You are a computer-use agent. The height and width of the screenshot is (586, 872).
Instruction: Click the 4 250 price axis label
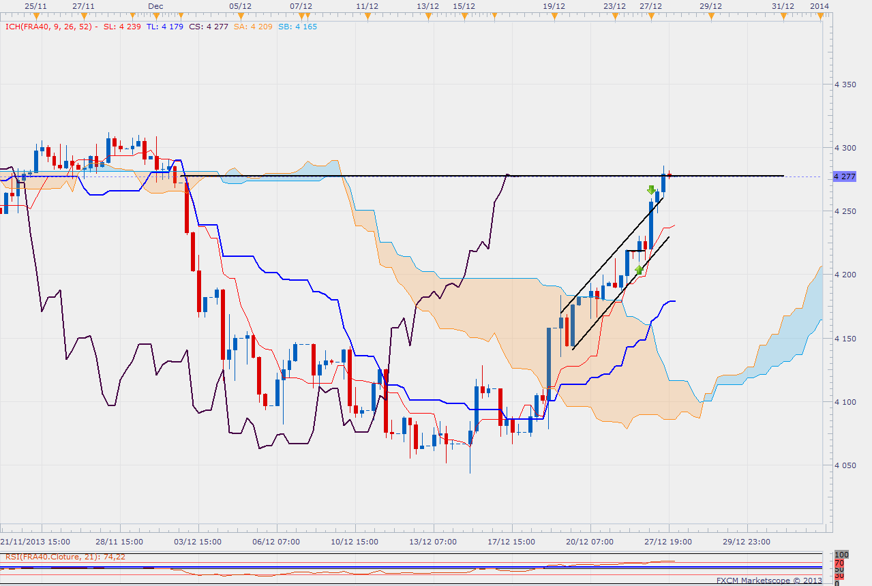[845, 211]
